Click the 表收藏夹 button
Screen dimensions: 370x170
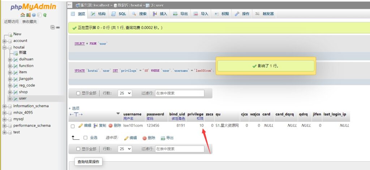click(x=29, y=22)
